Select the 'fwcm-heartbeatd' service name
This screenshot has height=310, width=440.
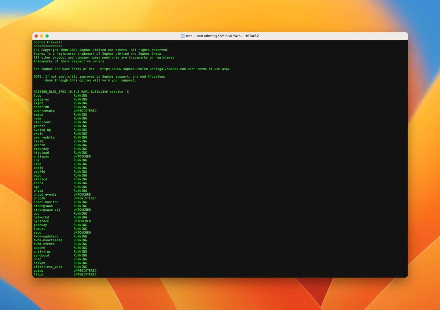click(x=48, y=240)
